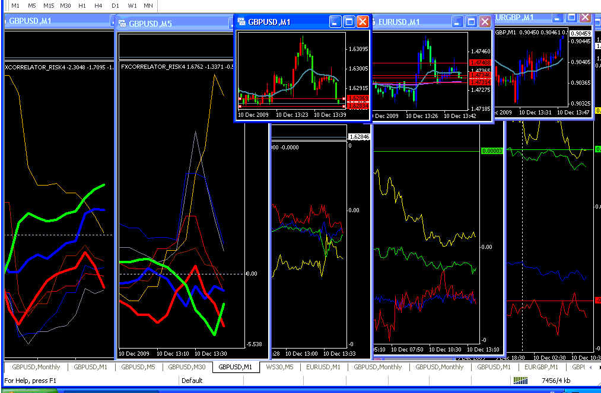Viewport: 601px width, 393px height.
Task: Switch to the WS30,M5 chart tab
Action: click(x=279, y=366)
